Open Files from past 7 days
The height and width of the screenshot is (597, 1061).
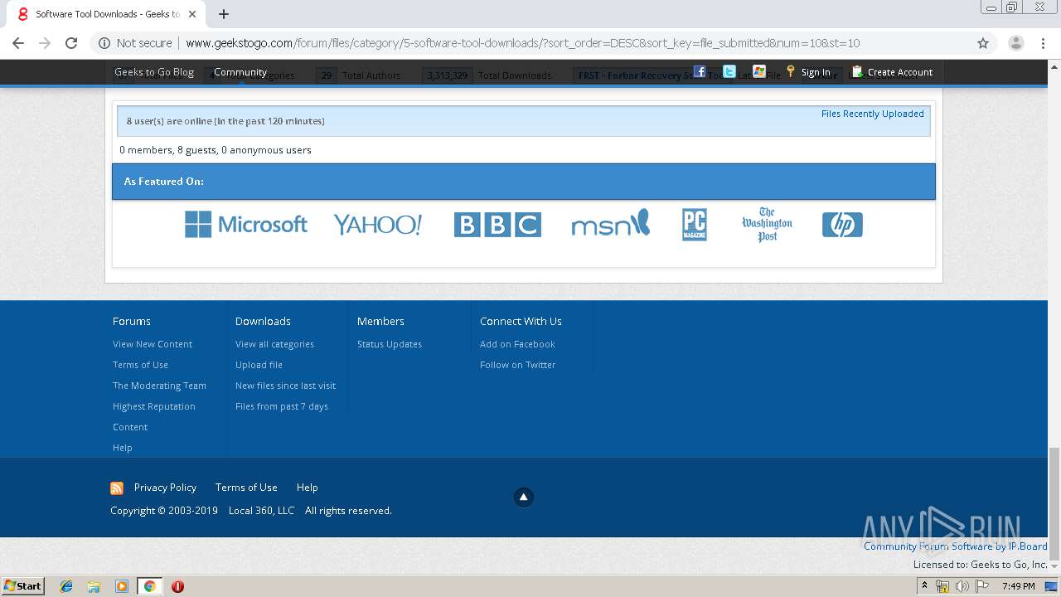tap(282, 406)
